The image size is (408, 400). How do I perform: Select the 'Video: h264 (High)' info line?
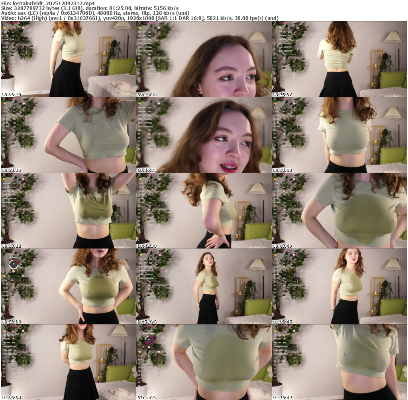[x=140, y=18]
